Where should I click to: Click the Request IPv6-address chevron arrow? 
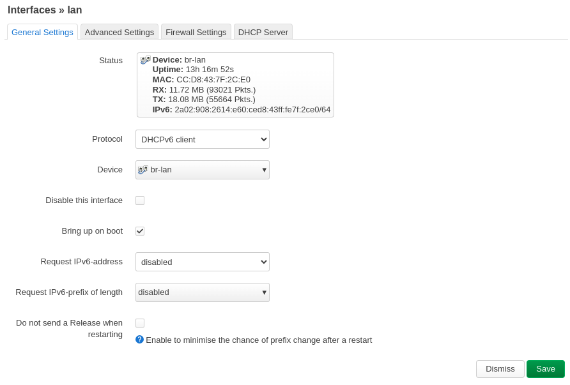coord(264,262)
